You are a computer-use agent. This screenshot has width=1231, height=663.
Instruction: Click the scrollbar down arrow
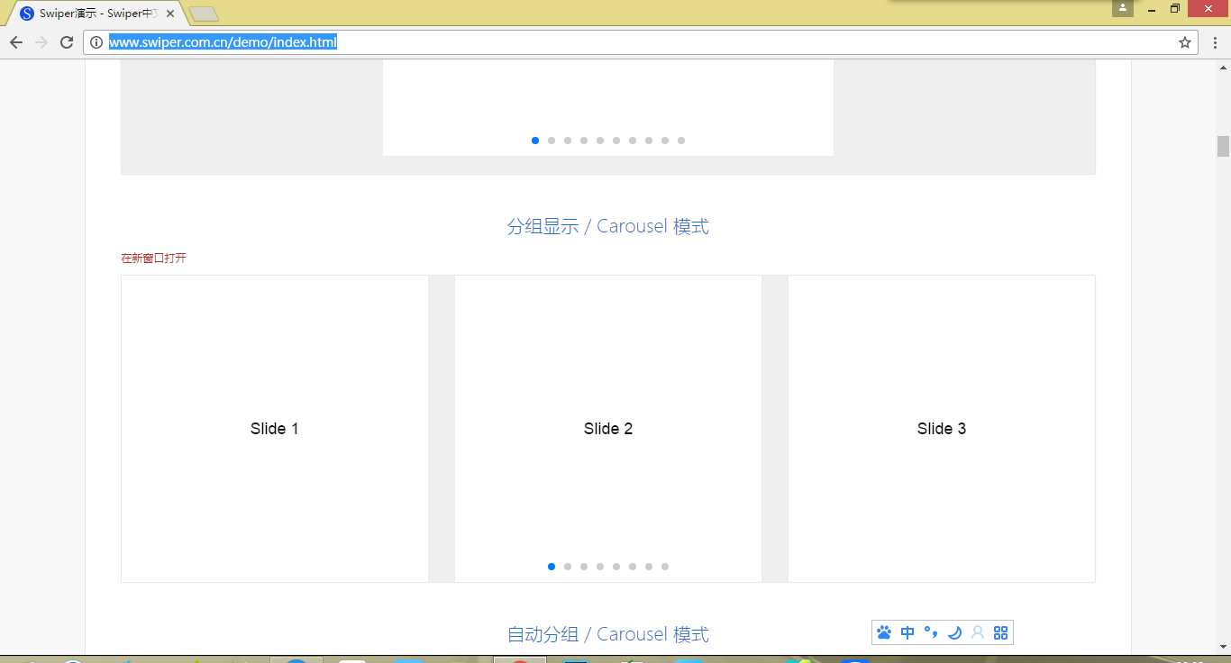[x=1223, y=648]
